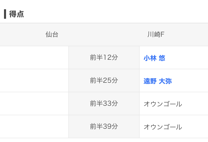Click blank space right of 小林 悠
The image size is (208, 142).
(x=187, y=58)
